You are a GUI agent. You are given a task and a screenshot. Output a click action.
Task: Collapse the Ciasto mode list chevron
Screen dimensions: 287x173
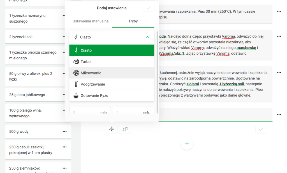147,37
